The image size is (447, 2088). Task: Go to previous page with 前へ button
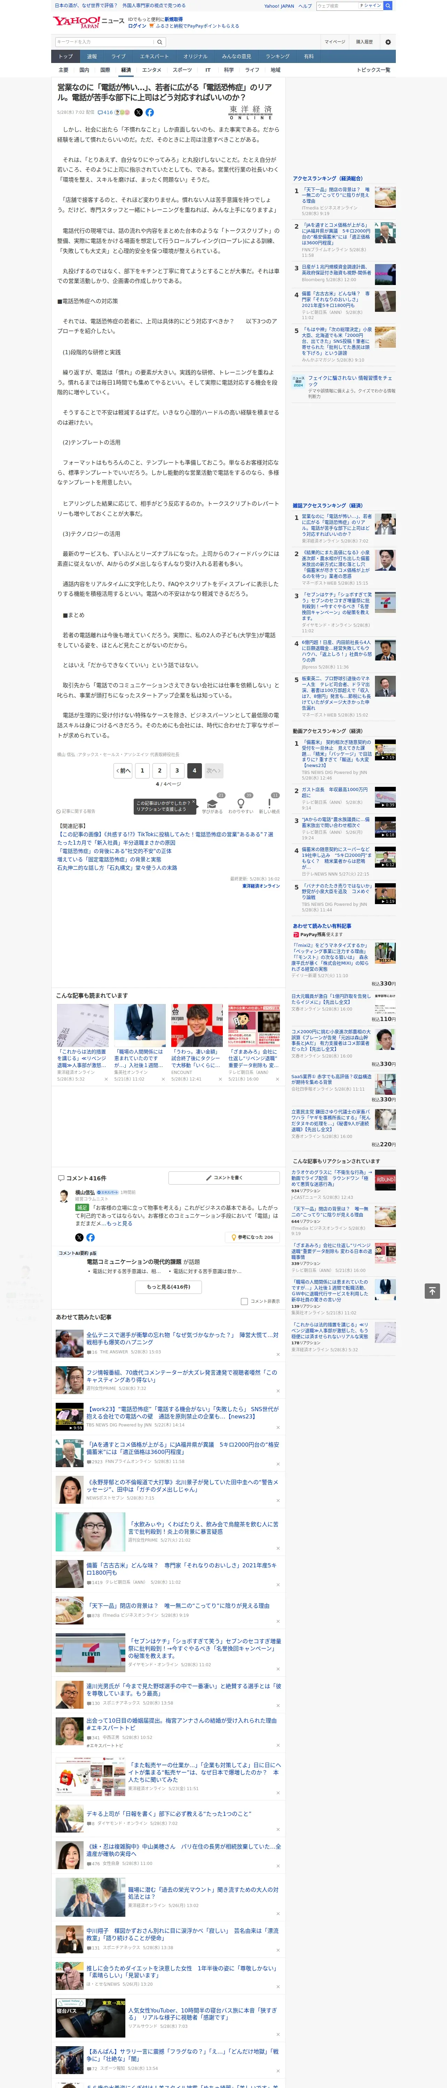[x=123, y=771]
